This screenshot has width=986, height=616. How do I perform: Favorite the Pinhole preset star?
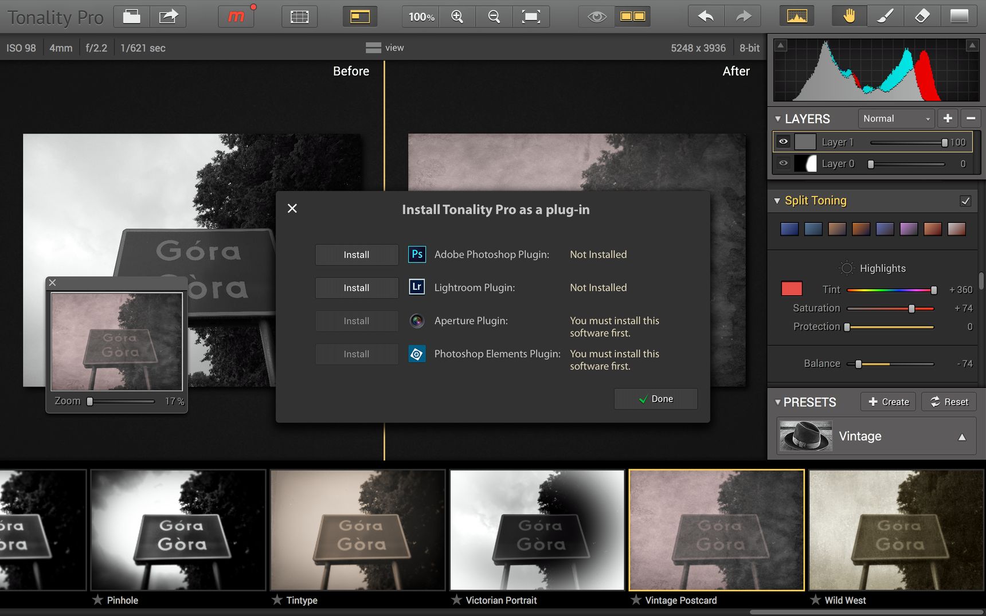tap(98, 600)
